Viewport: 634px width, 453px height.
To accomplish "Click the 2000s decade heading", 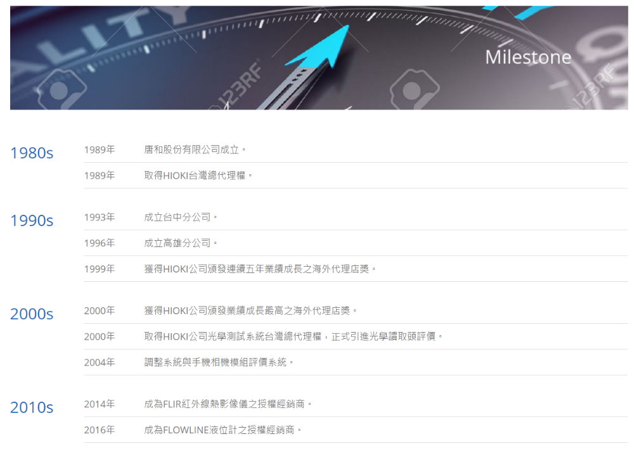I will (x=32, y=314).
